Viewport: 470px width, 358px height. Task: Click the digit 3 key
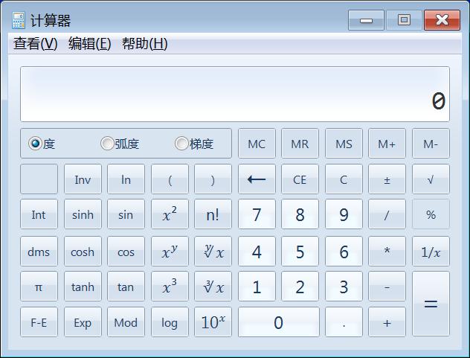344,287
